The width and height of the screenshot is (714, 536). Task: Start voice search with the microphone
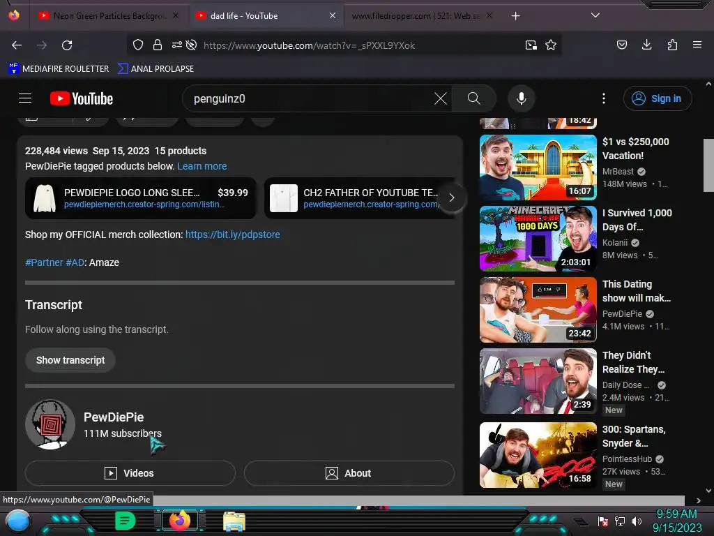(x=522, y=98)
